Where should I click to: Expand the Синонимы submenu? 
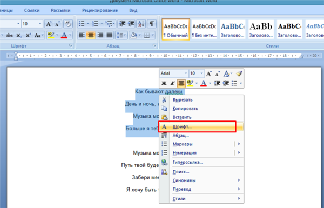(x=201, y=180)
